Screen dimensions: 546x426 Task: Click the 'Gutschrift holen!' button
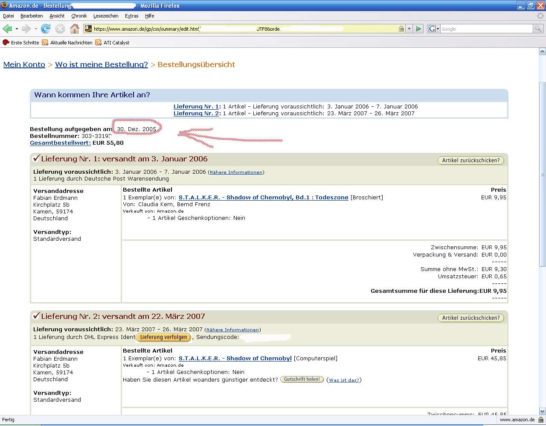(302, 379)
